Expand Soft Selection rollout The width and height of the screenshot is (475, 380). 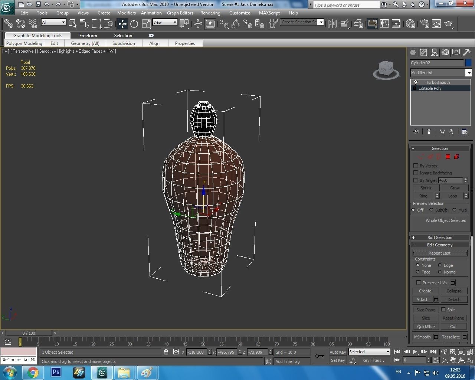440,237
